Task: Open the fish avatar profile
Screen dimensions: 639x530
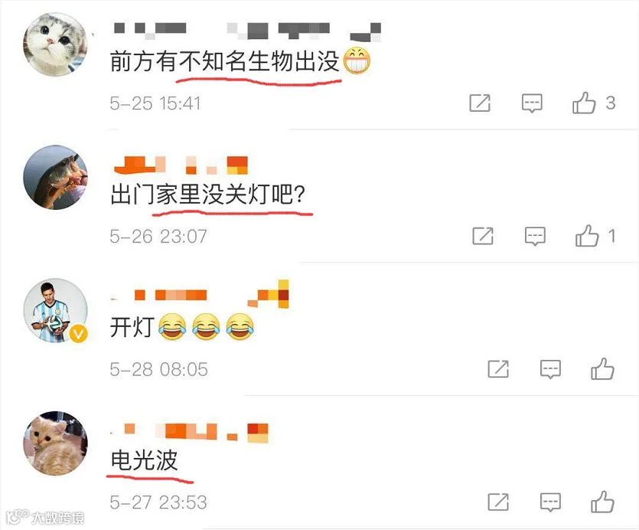Action: 55,177
